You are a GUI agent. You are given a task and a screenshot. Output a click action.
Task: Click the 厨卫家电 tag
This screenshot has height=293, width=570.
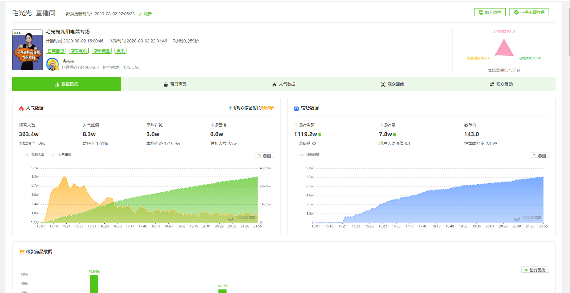(79, 51)
